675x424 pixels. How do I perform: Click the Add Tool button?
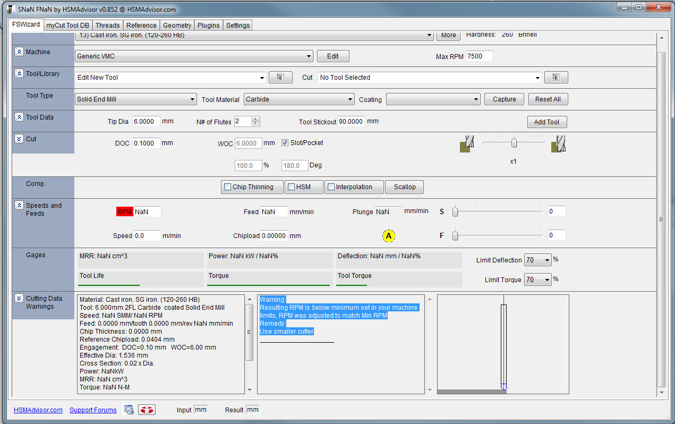pos(546,122)
